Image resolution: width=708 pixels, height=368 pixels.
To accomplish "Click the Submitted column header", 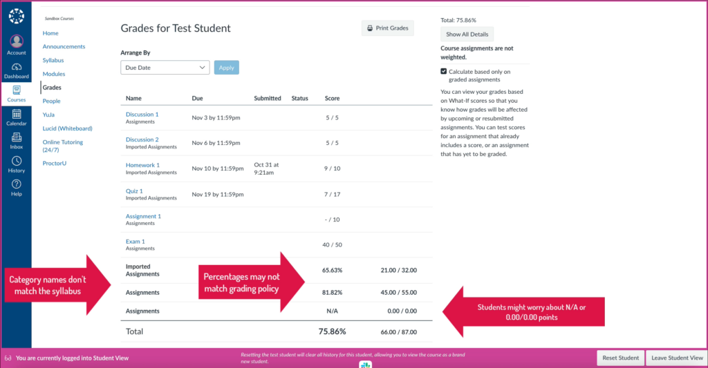I will (x=268, y=98).
